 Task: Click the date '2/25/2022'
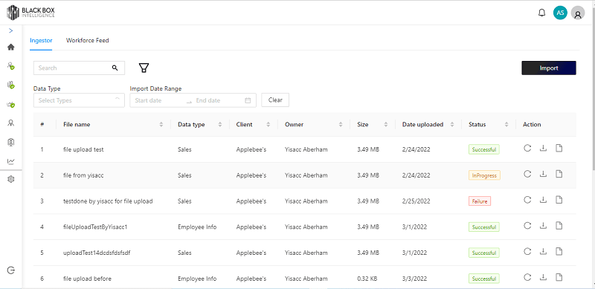click(x=416, y=201)
